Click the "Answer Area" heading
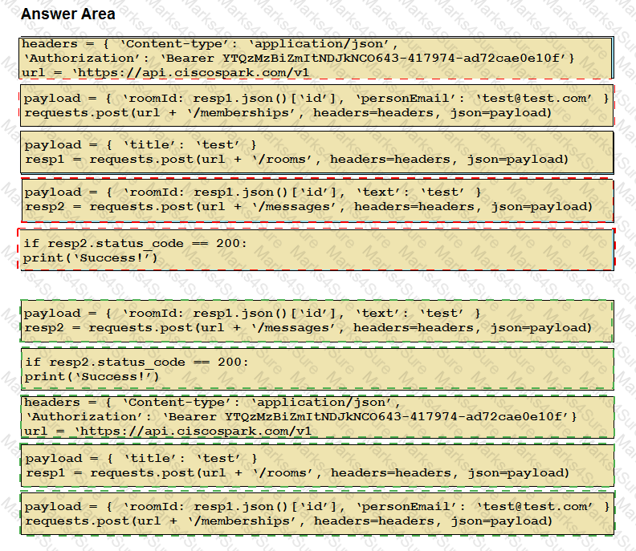This screenshot has width=636, height=551. [x=67, y=14]
